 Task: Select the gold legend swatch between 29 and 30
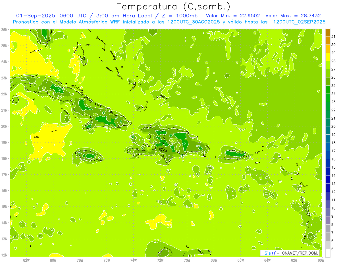[x=328, y=49]
